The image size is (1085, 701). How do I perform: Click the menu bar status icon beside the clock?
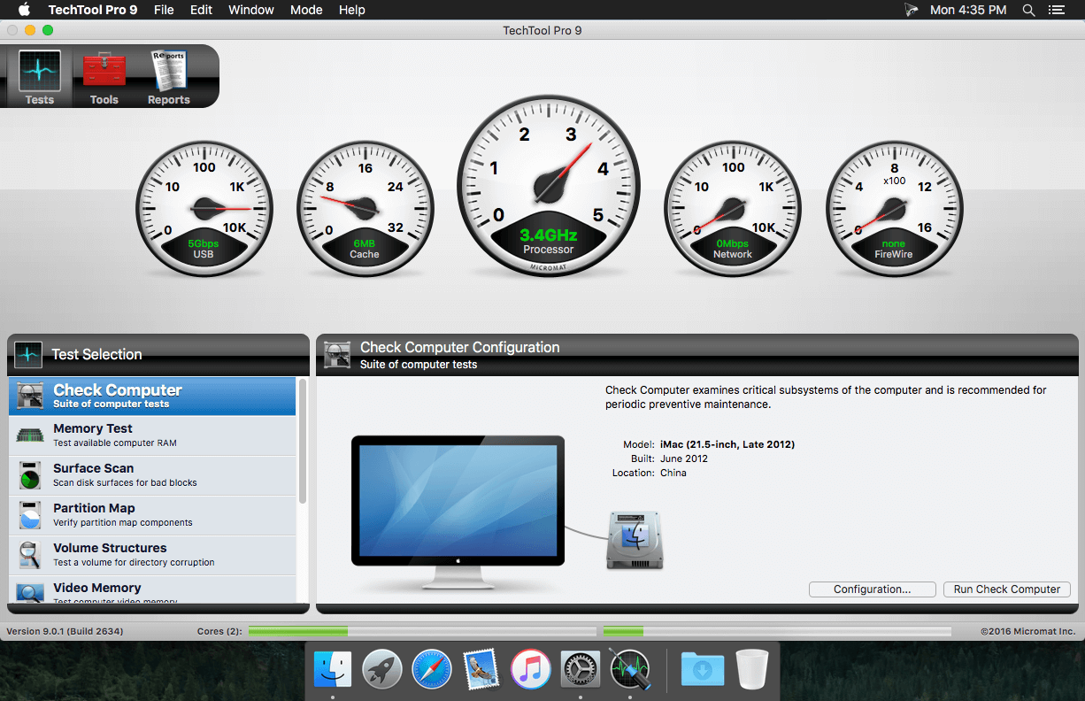pos(911,10)
